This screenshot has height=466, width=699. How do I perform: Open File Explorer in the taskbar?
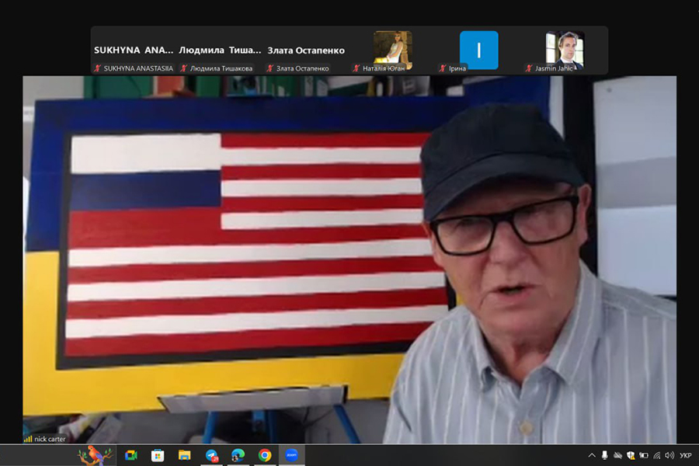(184, 455)
